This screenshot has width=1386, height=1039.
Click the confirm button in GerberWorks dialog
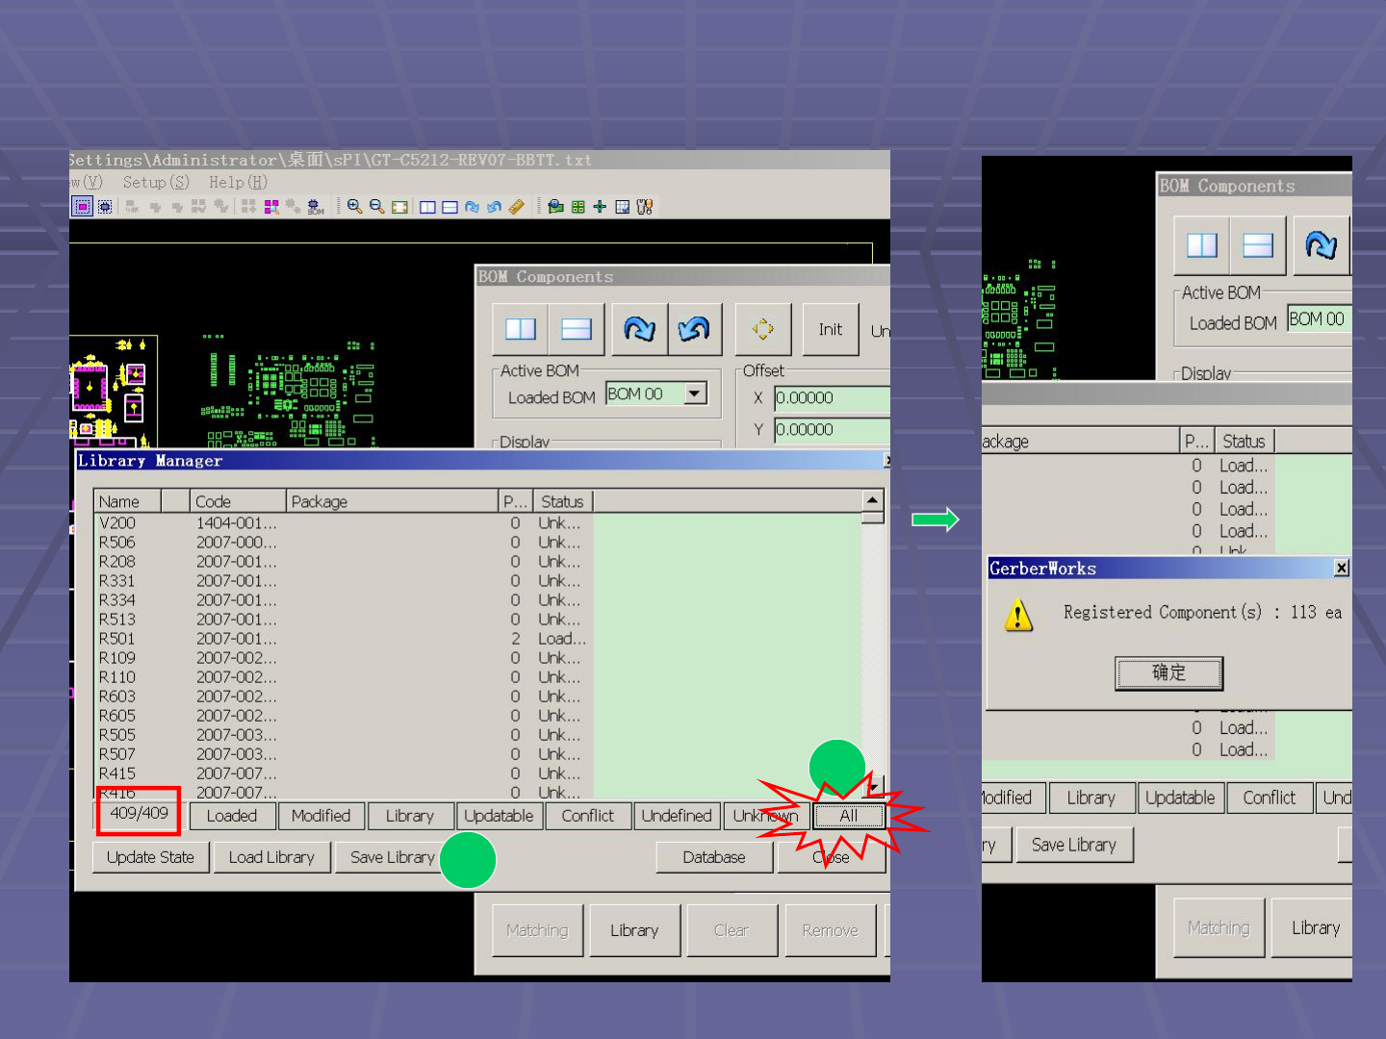tap(1168, 672)
